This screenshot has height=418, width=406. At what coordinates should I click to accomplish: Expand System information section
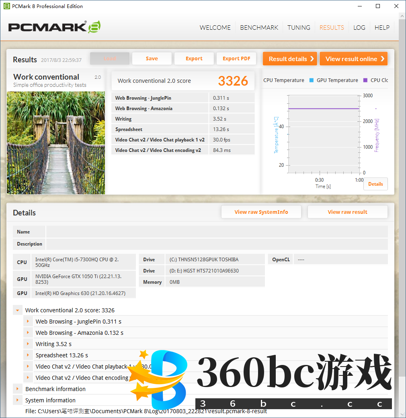18,400
